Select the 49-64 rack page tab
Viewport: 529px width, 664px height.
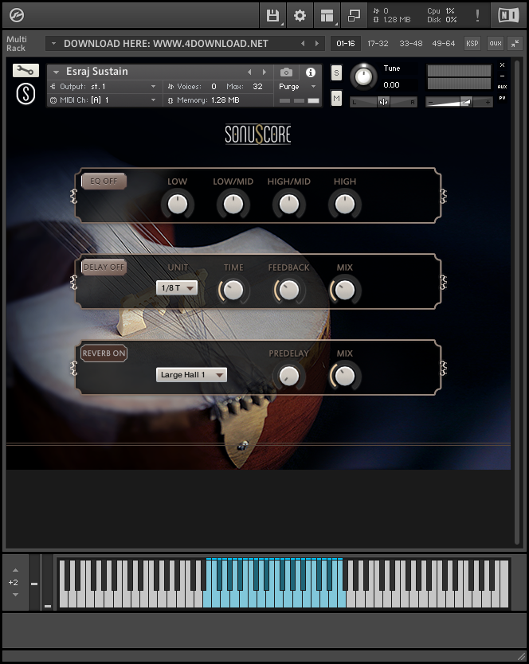(x=444, y=43)
